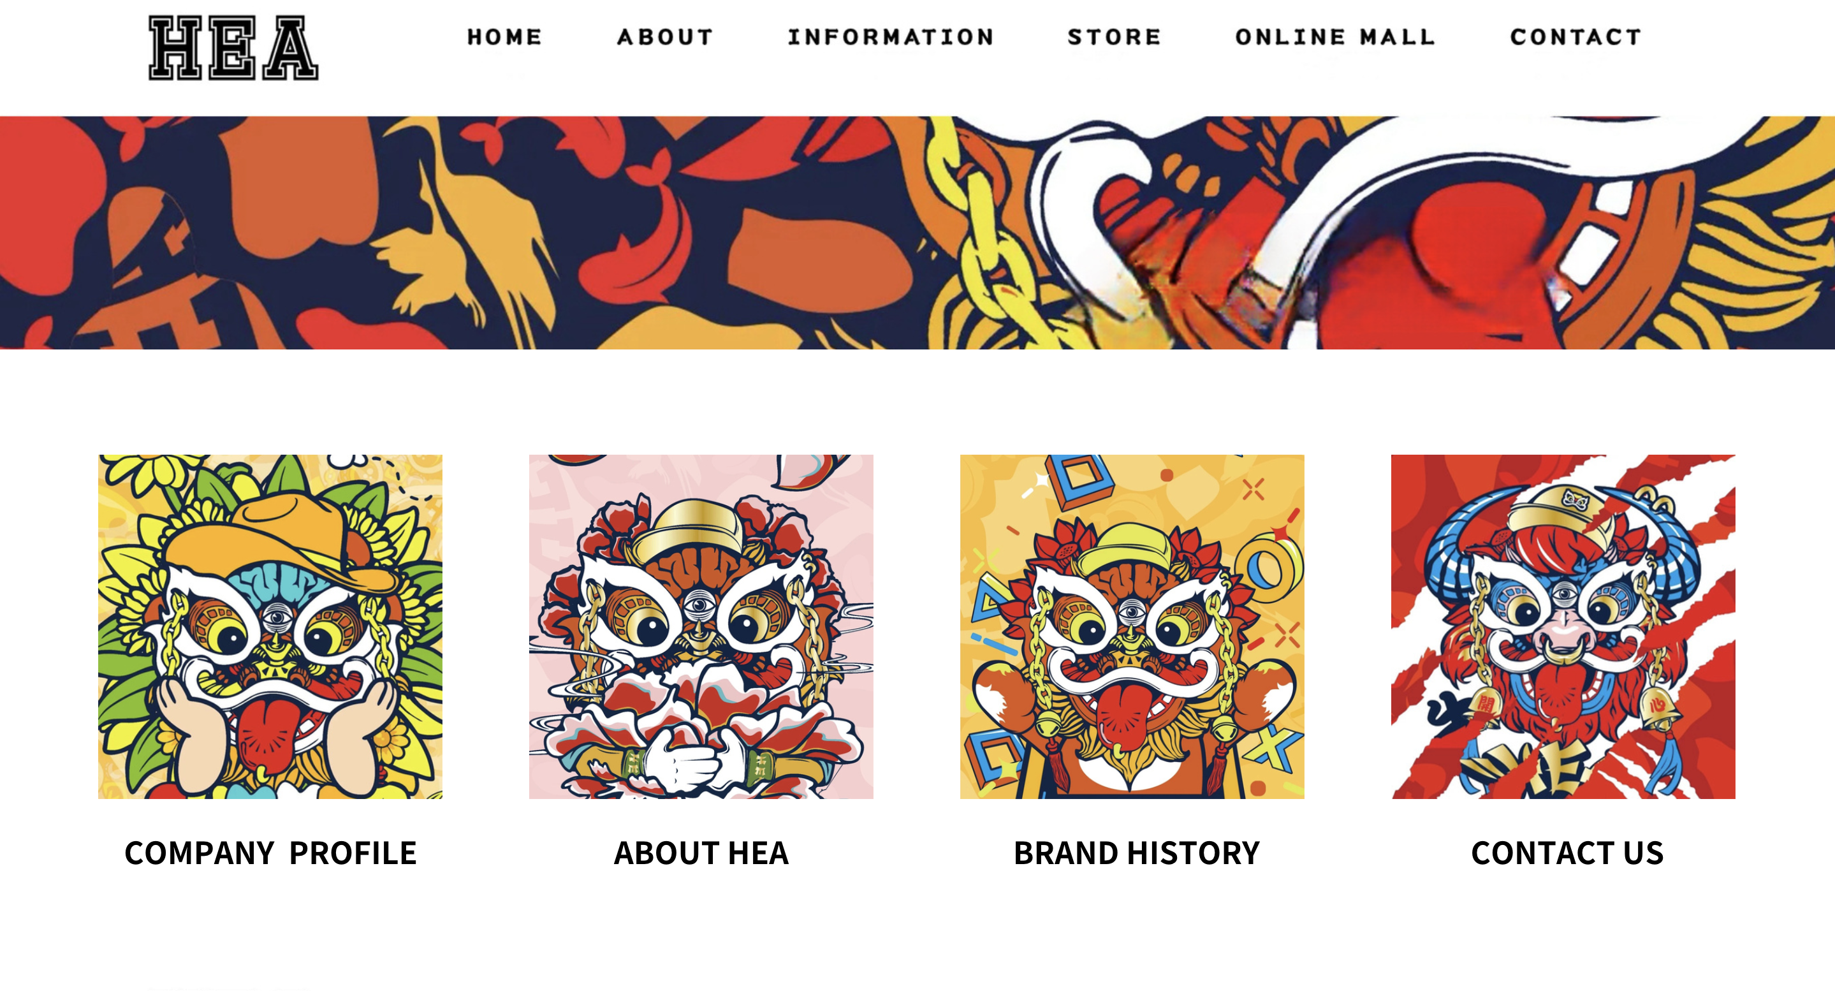Screen dimensions: 1835x991
Task: Click the yellow crane bird in the banner
Action: pyautogui.click(x=463, y=228)
